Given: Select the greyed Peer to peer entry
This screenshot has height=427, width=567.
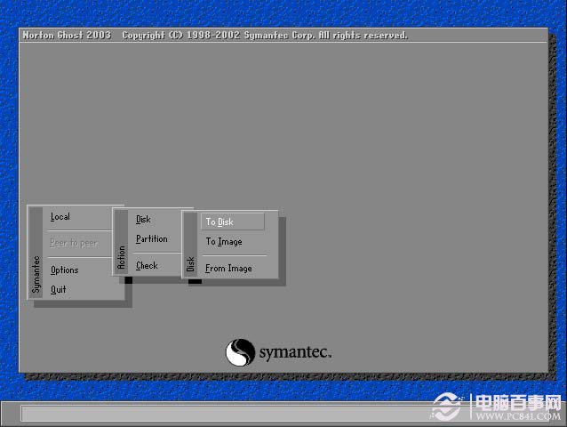Looking at the screenshot, I should (x=74, y=243).
